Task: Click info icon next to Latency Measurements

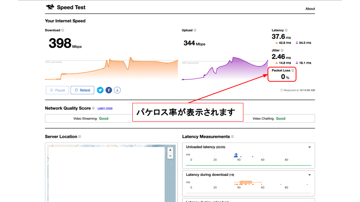Action: 232,137
